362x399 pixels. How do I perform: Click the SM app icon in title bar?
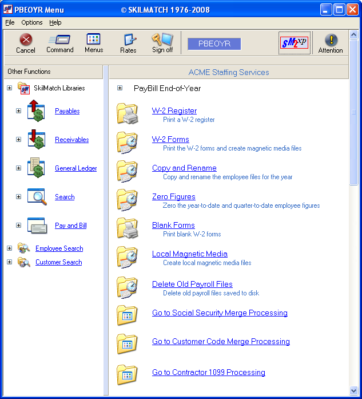tap(8, 9)
